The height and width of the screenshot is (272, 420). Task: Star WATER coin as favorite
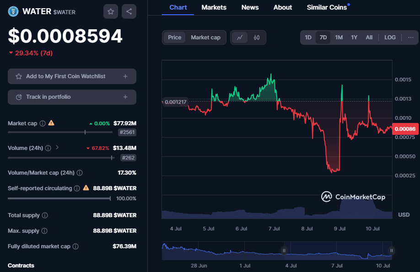point(111,11)
